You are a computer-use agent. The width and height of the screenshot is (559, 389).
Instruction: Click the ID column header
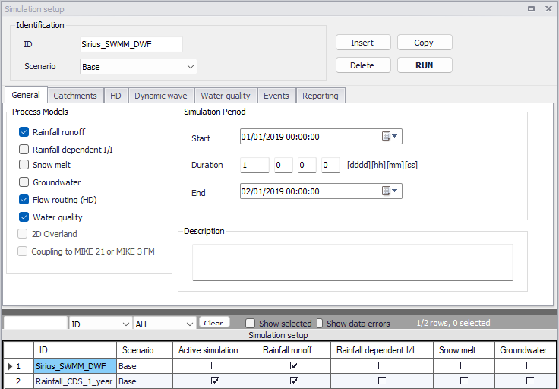(75, 350)
